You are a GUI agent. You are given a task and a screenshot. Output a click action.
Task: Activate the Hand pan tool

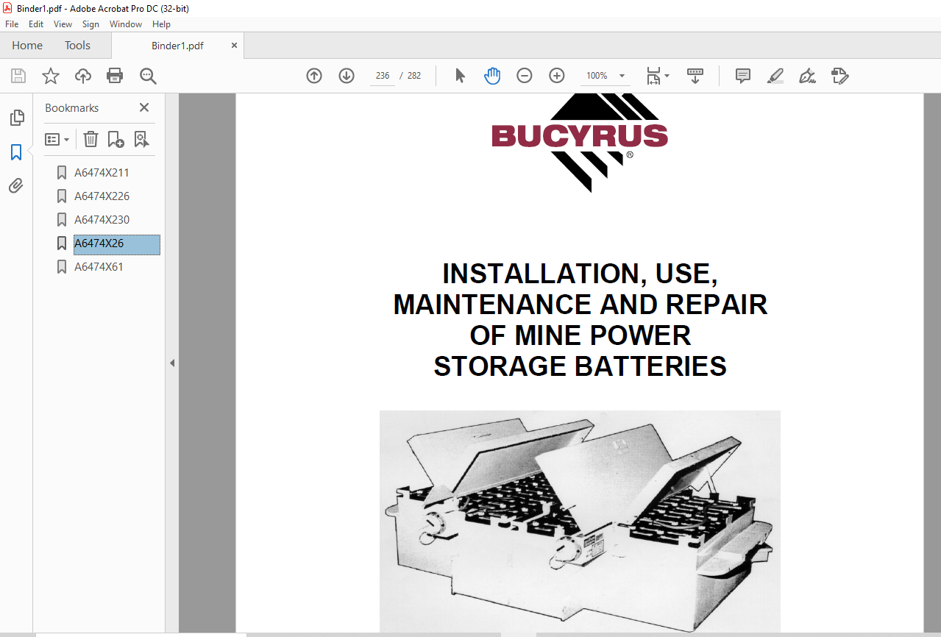click(x=492, y=76)
